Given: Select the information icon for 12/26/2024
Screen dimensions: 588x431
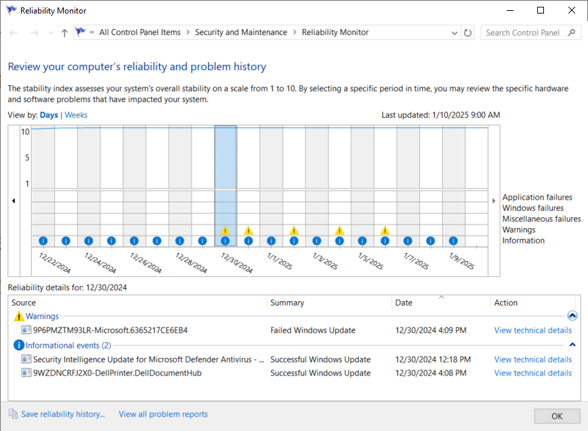Looking at the screenshot, I should pyautogui.click(x=134, y=241).
